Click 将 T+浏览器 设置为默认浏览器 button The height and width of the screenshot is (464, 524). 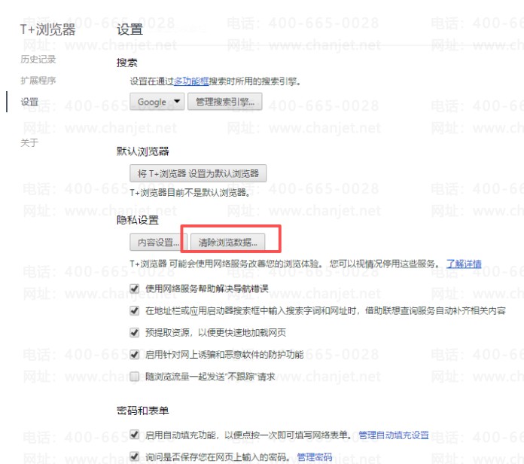point(198,173)
